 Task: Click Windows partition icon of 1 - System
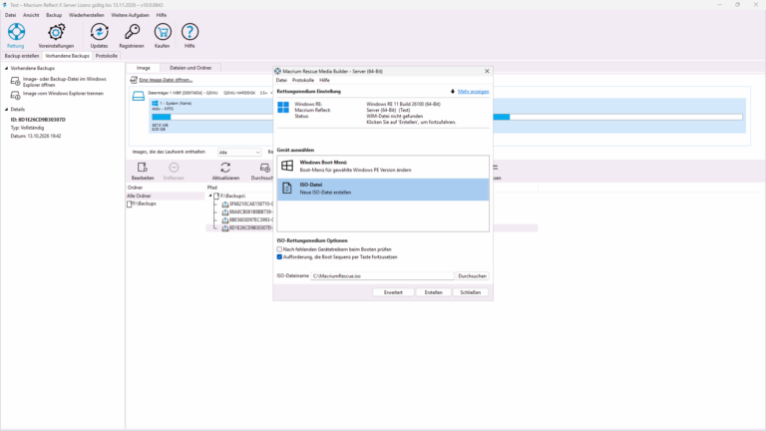155,103
